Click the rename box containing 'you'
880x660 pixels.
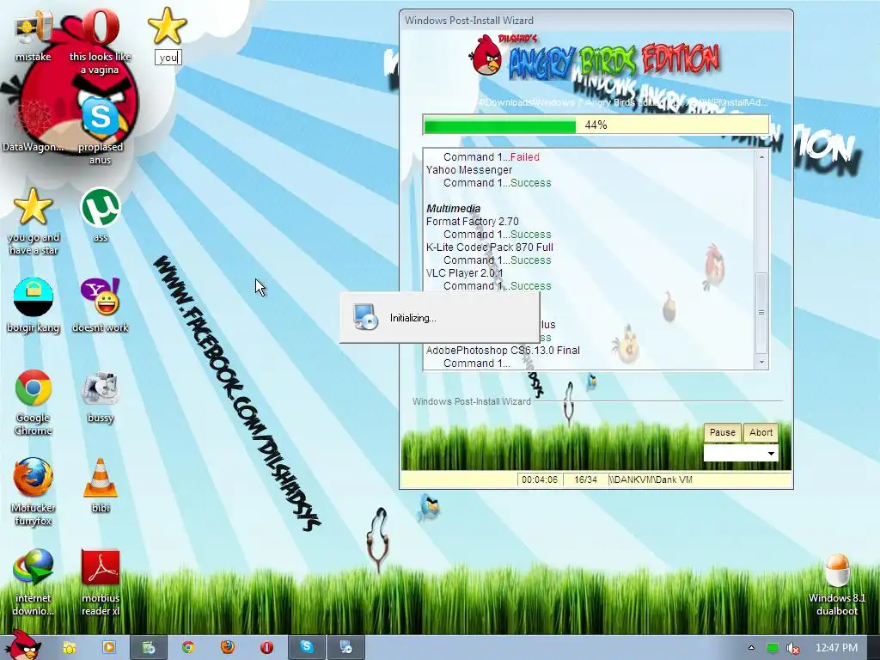pos(168,58)
